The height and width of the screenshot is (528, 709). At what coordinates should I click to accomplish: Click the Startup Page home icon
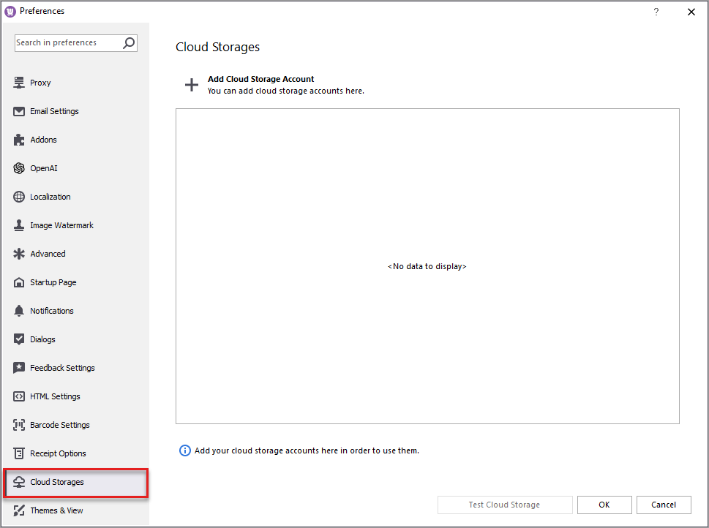pyautogui.click(x=18, y=282)
